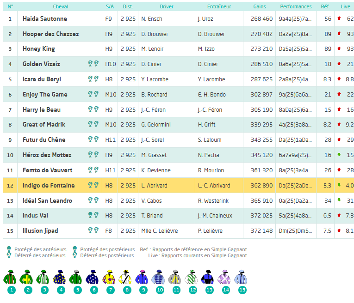Click the filled horseshoe icon for Indus Val
354x303 pixels.
(x=91, y=216)
